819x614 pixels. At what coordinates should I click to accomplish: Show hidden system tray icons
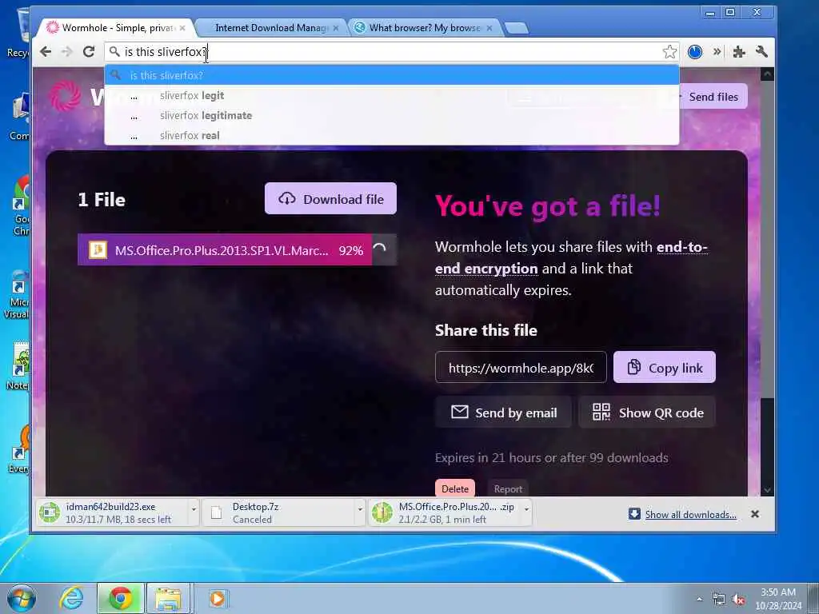click(x=699, y=599)
